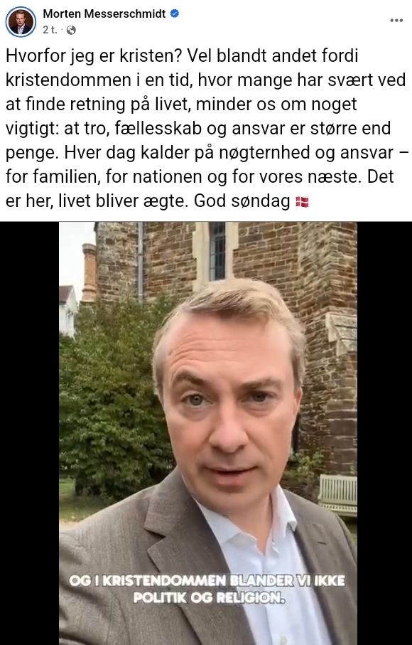Open the post options three-dots menu
Viewport: 412px width, 645px height.
coord(396,21)
